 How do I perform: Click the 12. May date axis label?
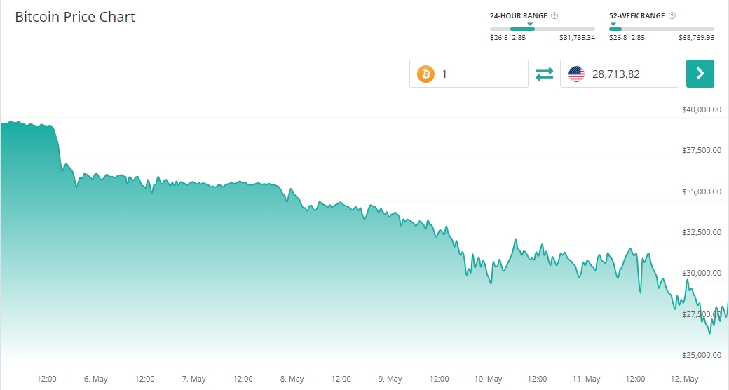(x=684, y=379)
